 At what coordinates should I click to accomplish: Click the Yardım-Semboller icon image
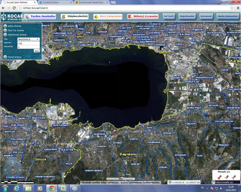point(27,17)
